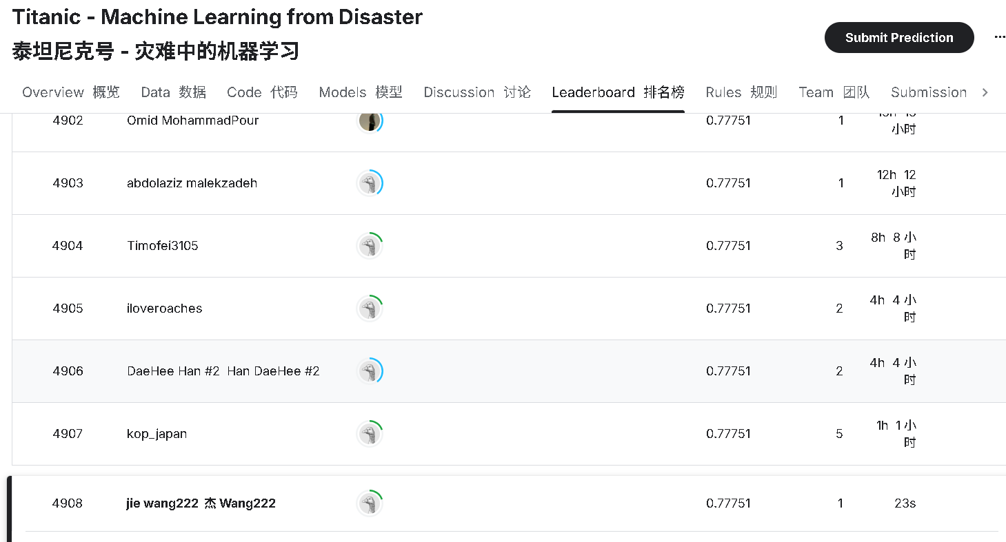Switch to the Overview tab
This screenshot has width=1006, height=542.
click(71, 92)
